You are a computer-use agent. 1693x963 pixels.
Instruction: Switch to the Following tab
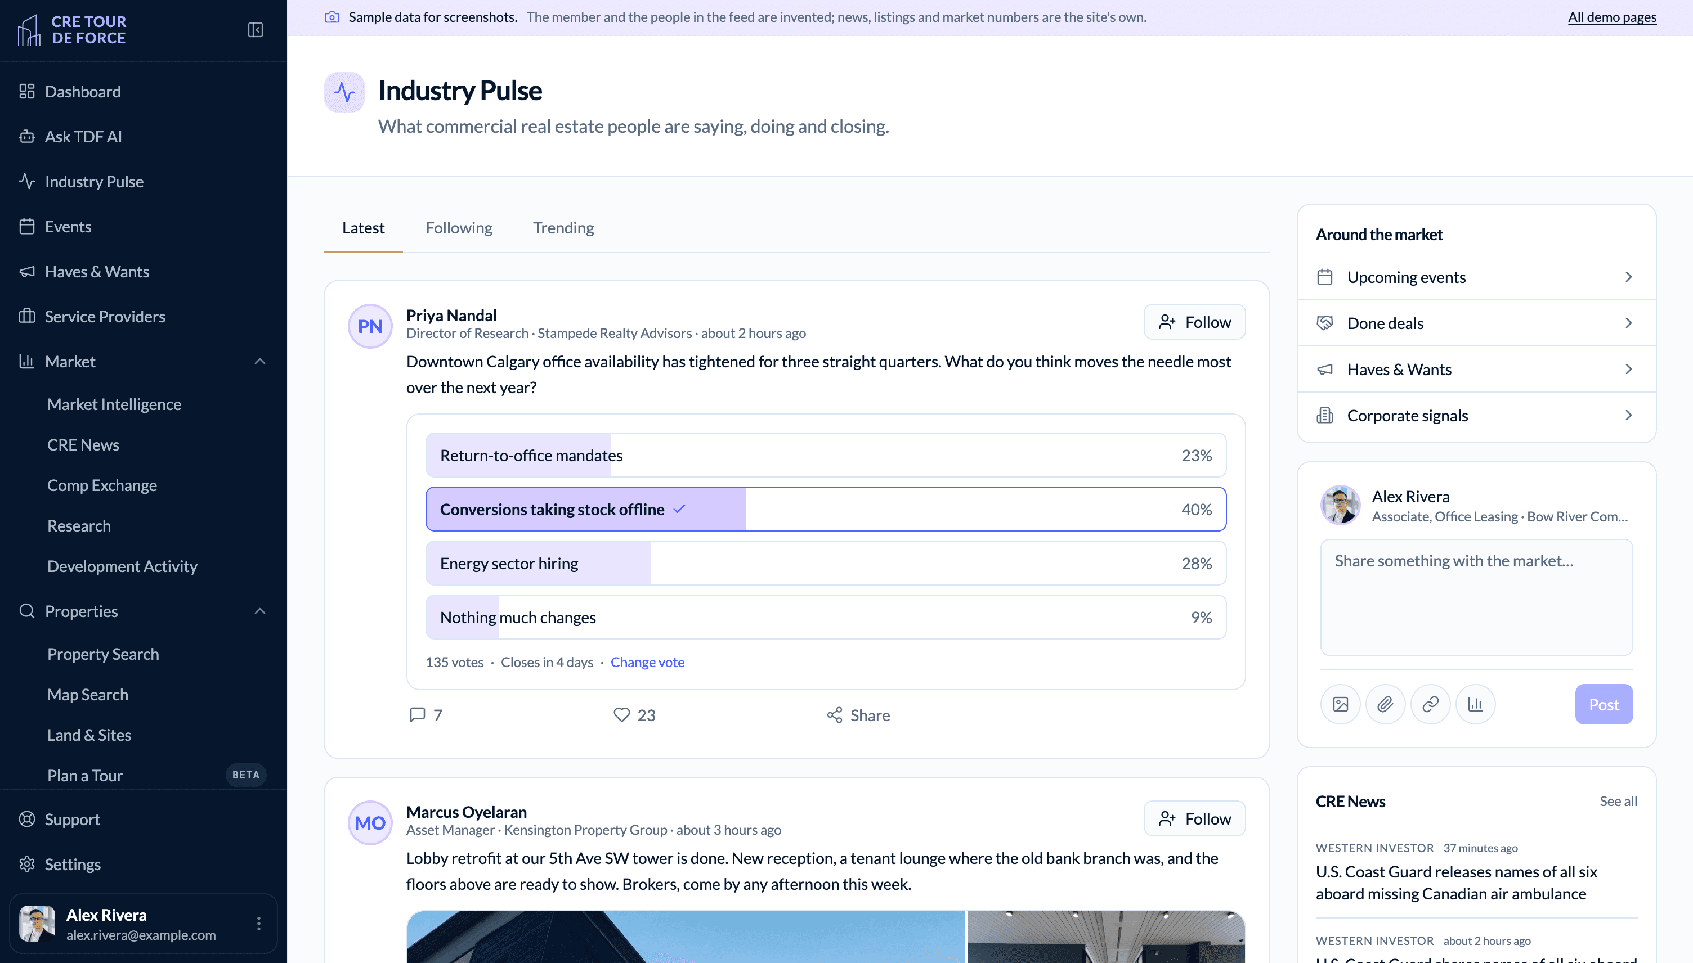coord(459,227)
